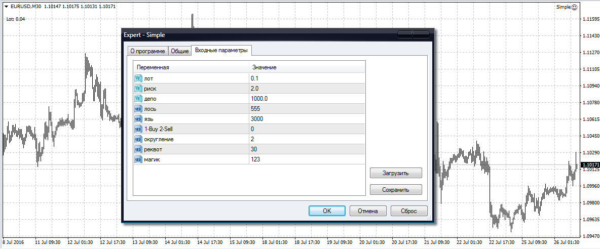The width and height of the screenshot is (600, 249).
Task: Switch to the Общие tab
Action: (179, 51)
